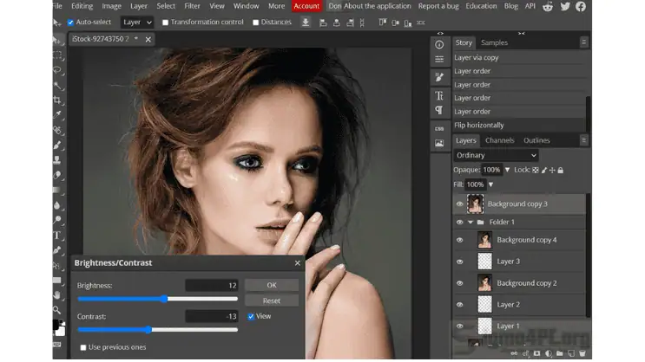Select the Brush tool in left toolbar

click(58, 145)
